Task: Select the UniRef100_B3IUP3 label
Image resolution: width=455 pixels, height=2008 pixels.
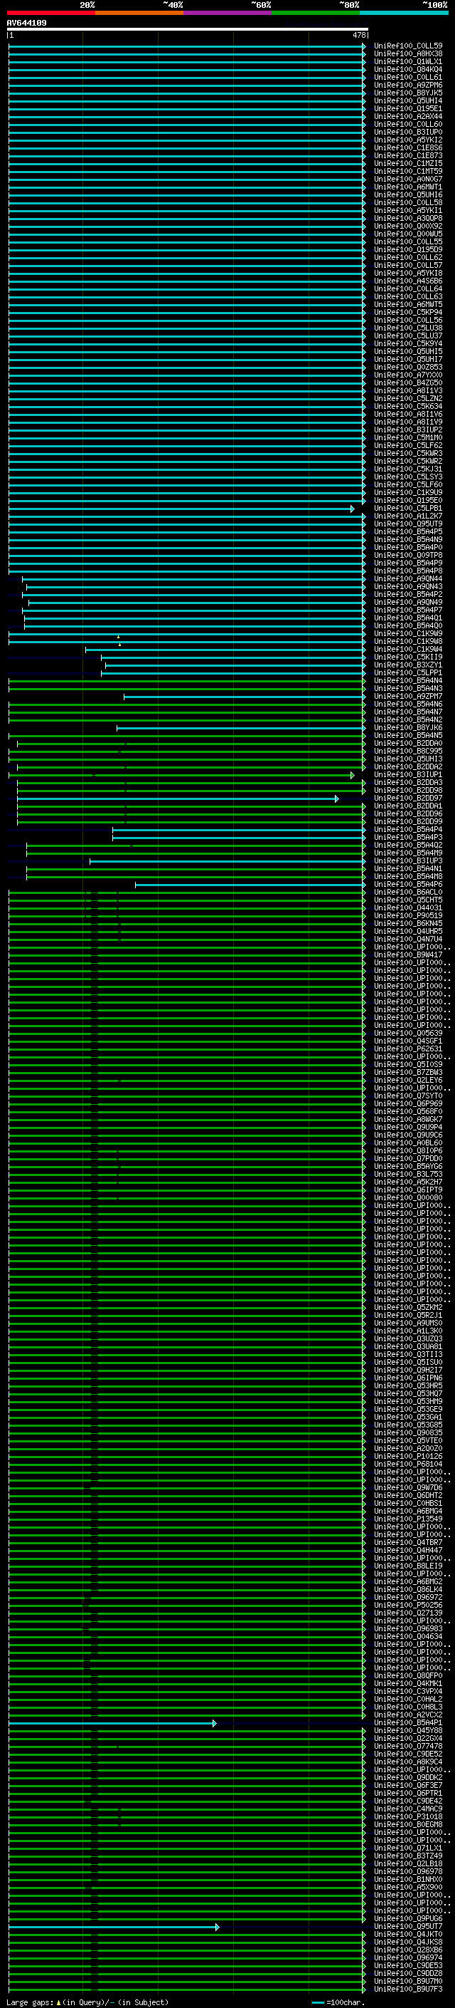Action: (408, 860)
